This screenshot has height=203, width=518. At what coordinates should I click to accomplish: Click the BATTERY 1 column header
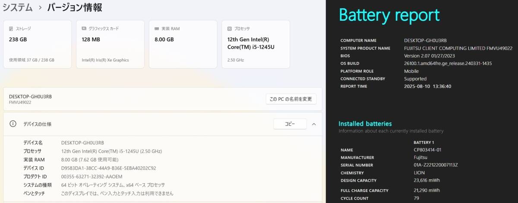click(x=424, y=142)
